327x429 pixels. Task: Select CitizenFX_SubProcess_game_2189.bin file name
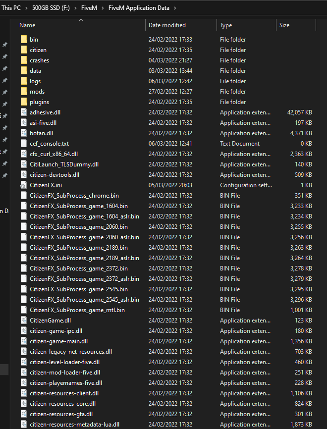pyautogui.click(x=79, y=247)
